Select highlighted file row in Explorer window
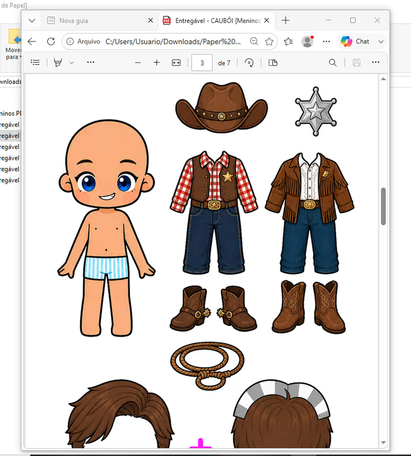Screen dimensions: 411x456 coord(10,136)
